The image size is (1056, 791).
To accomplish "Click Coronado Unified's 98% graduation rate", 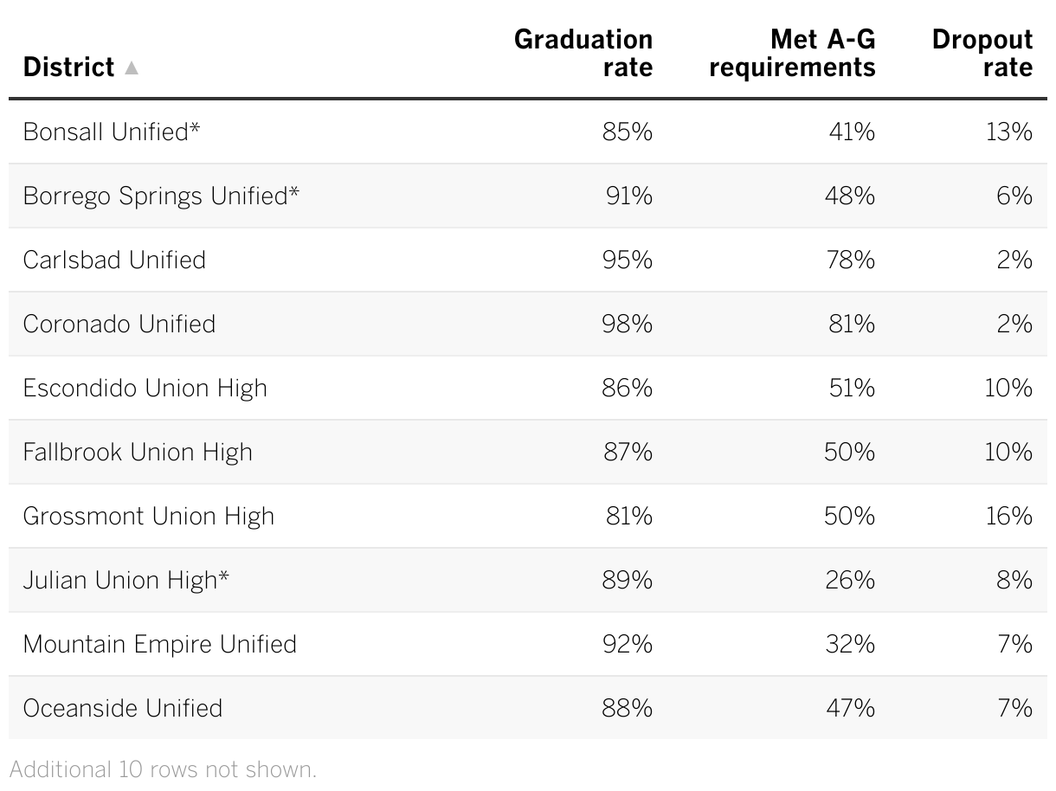I will click(627, 324).
